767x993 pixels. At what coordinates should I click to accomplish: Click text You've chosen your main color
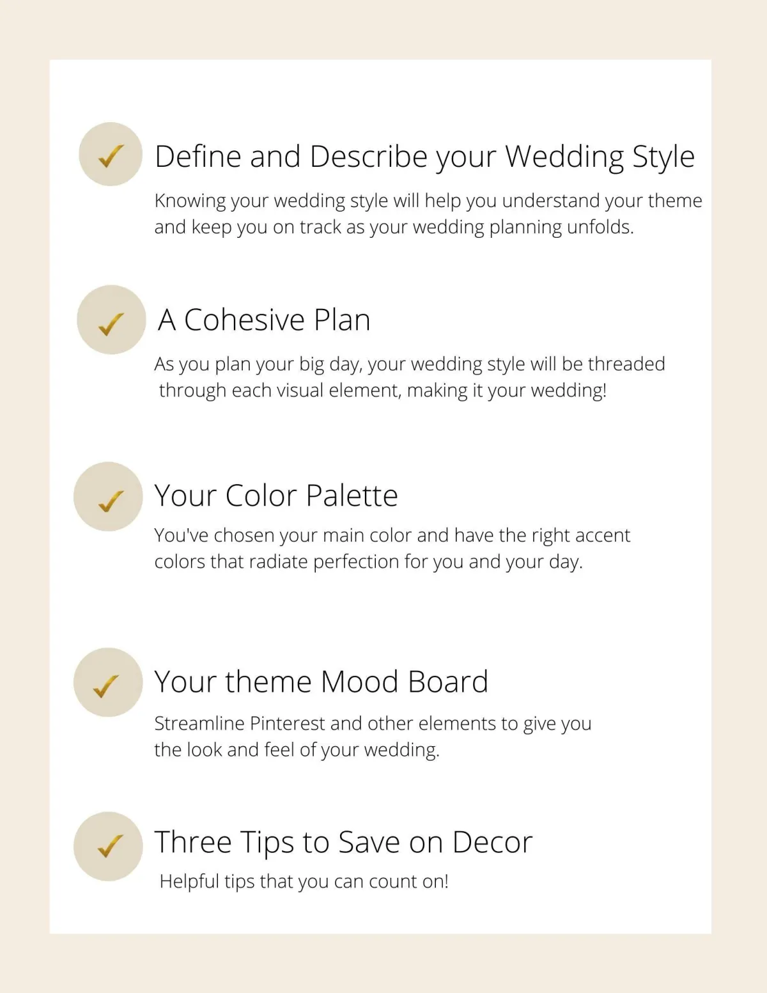pos(392,535)
